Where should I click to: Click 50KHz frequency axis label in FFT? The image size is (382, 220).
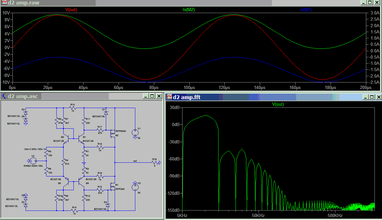(x=258, y=215)
